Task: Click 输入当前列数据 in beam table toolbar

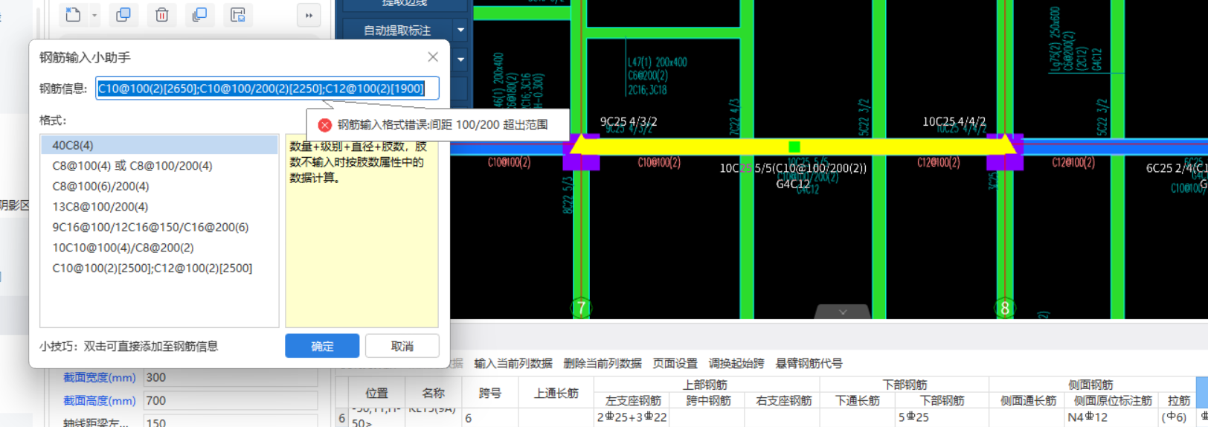Action: [513, 364]
